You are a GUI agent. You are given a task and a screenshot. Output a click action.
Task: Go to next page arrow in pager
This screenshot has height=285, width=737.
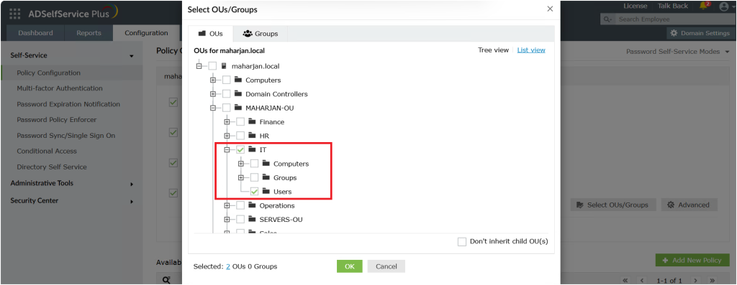696,280
